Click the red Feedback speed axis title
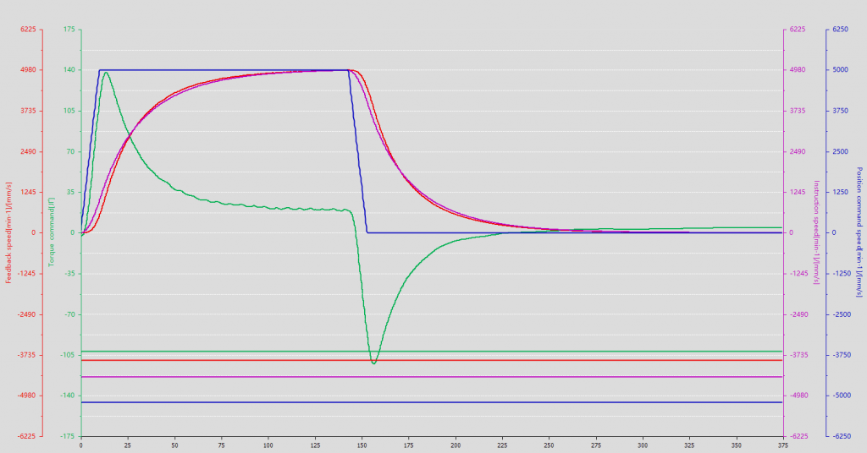The height and width of the screenshot is (453, 867). coord(8,232)
